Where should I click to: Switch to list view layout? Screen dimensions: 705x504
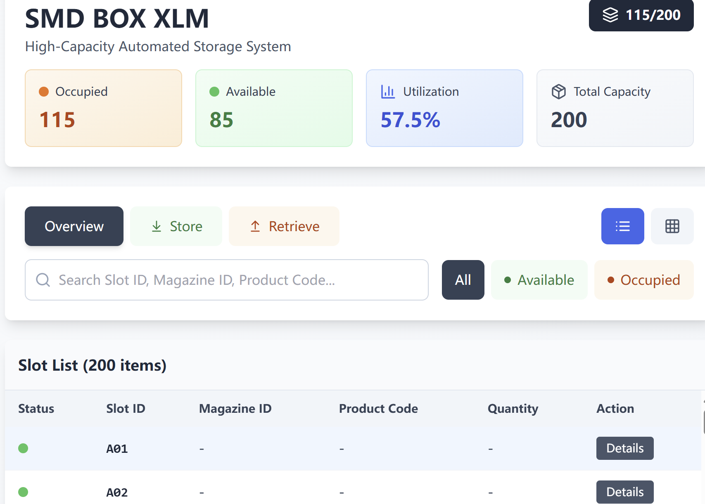tap(622, 226)
